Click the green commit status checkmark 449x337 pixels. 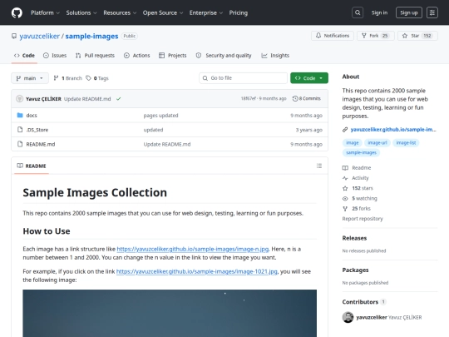(x=119, y=99)
